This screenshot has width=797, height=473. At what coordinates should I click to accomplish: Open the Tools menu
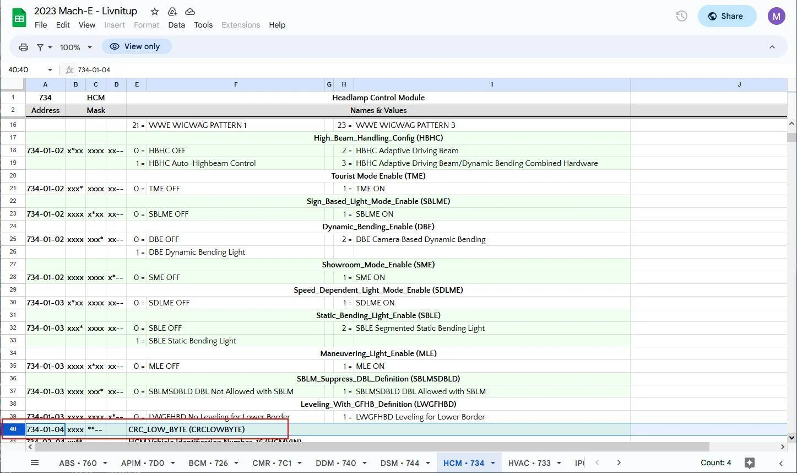pos(203,25)
